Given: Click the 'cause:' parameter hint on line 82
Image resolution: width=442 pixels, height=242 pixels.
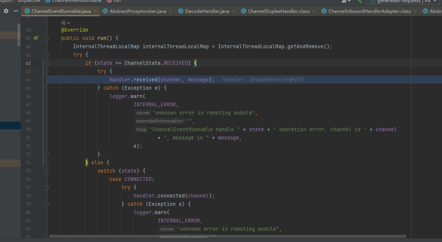Looking at the screenshot, I should [167, 229].
